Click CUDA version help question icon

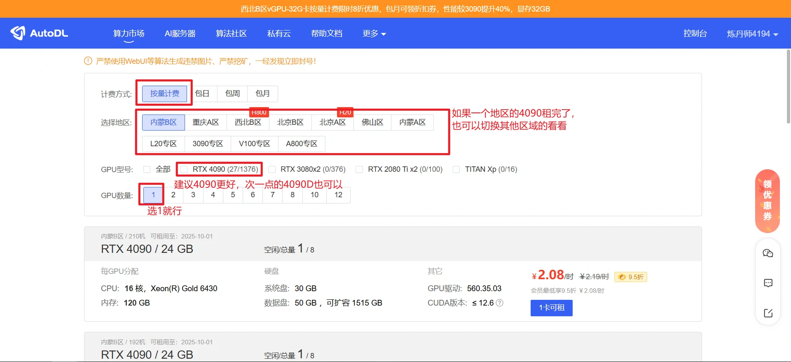pyautogui.click(x=500, y=303)
